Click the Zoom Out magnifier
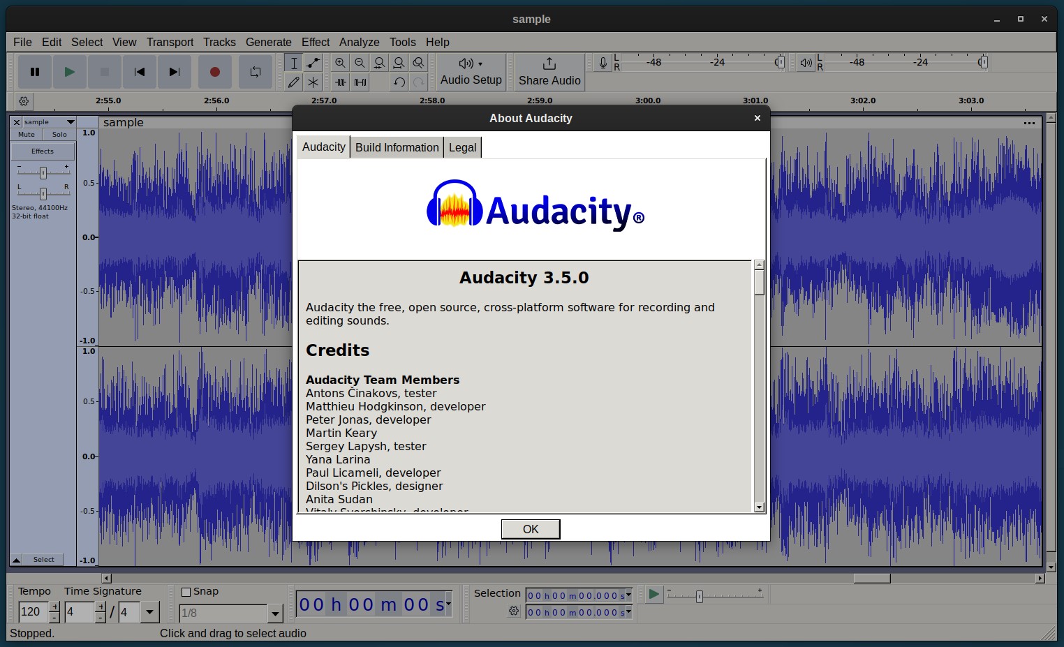The width and height of the screenshot is (1064, 647). pos(360,63)
